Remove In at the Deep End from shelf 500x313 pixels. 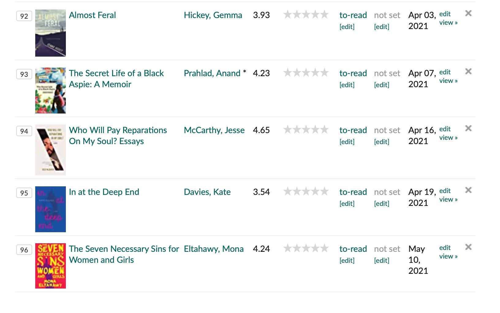pos(468,190)
